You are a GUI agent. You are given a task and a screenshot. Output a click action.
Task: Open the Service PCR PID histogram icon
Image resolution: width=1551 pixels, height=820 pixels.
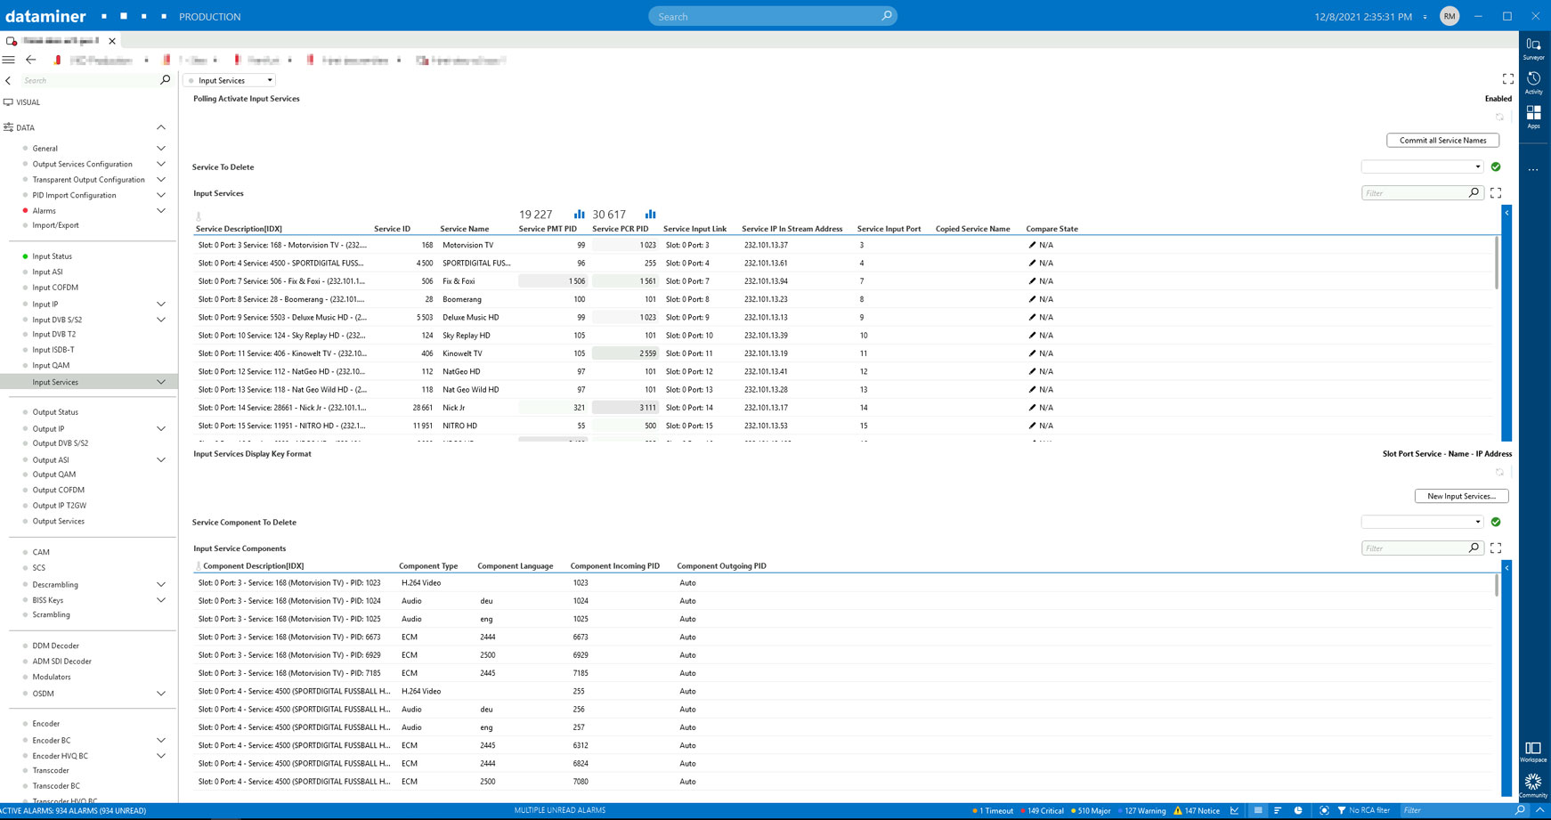pyautogui.click(x=651, y=214)
